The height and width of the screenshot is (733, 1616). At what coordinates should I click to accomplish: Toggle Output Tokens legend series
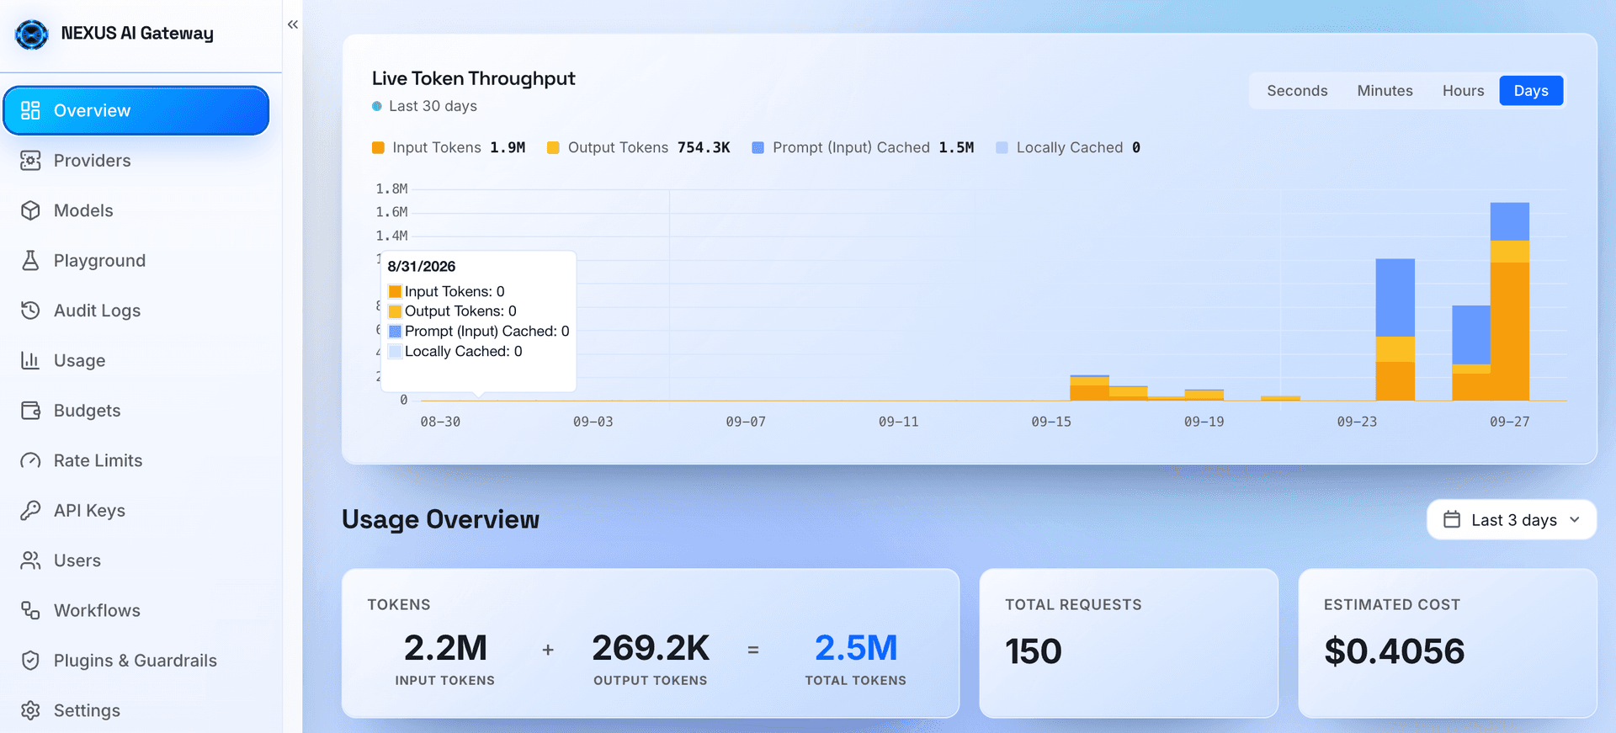[639, 147]
